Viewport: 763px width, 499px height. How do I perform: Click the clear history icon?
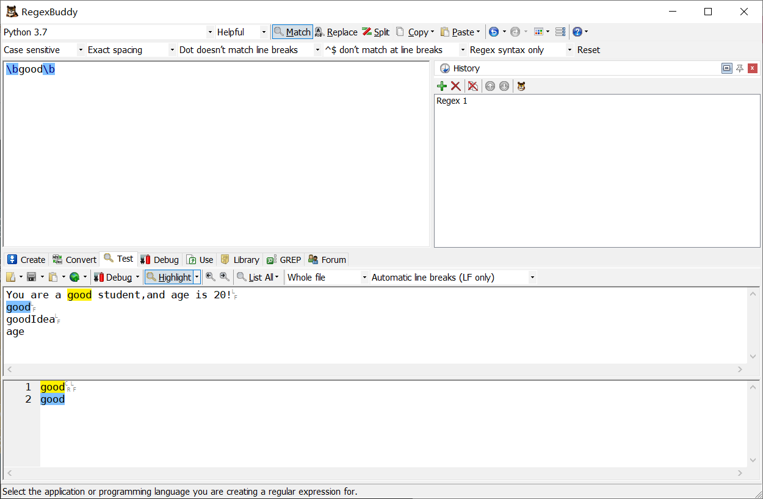pos(473,86)
